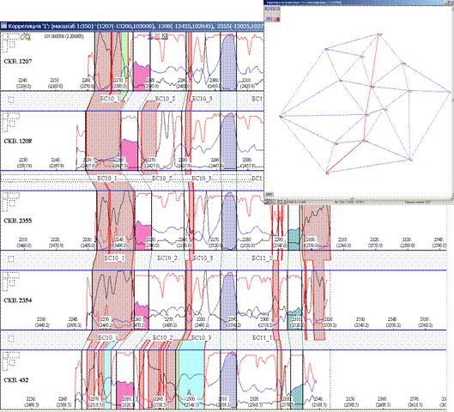The width and height of the screenshot is (454, 412).
Task: Click black curve legend link in well 1207
Action: click(x=165, y=36)
